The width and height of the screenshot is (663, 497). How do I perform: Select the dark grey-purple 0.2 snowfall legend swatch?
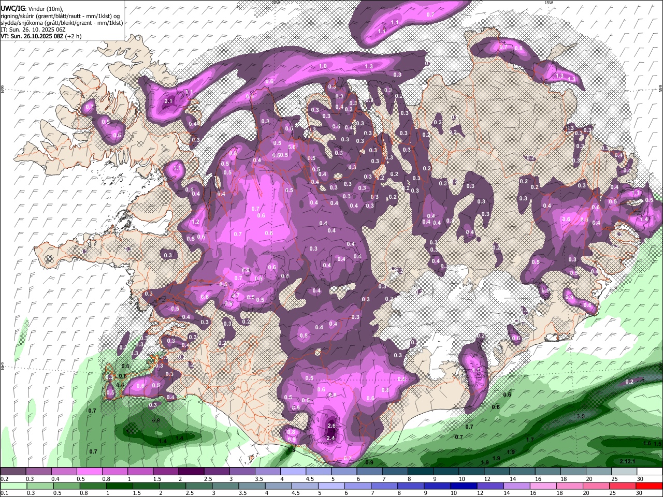pyautogui.click(x=13, y=472)
